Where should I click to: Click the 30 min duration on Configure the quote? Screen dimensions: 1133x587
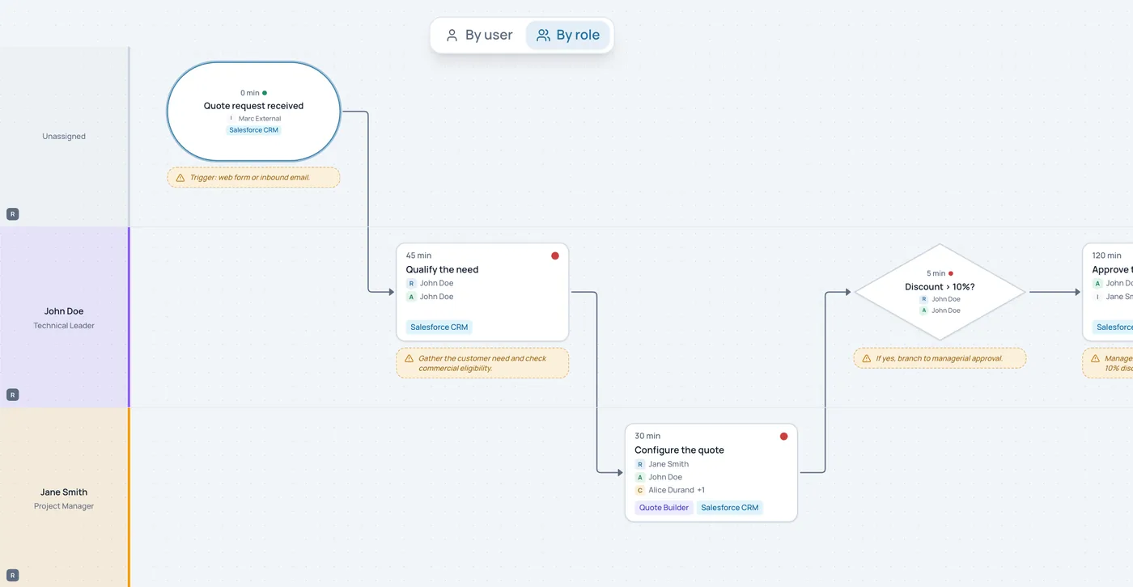[x=647, y=437]
